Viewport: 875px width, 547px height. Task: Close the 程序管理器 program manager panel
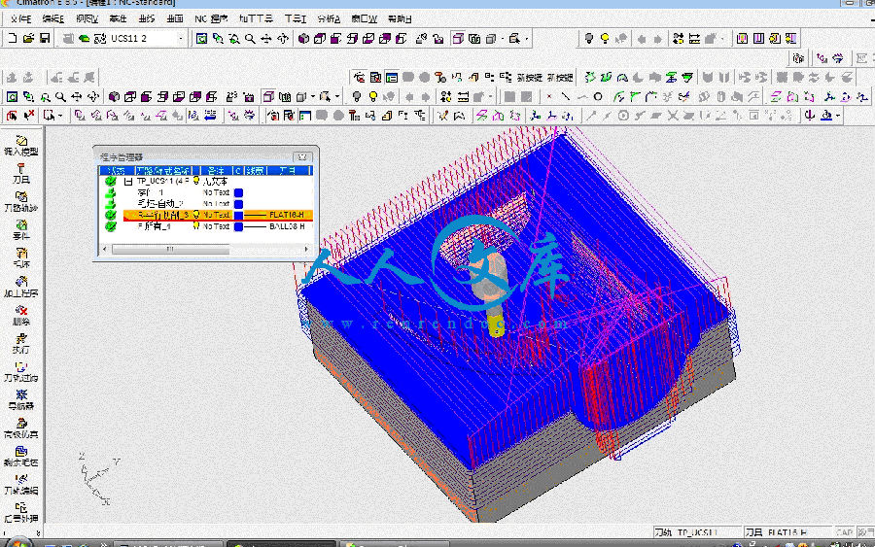coord(302,156)
